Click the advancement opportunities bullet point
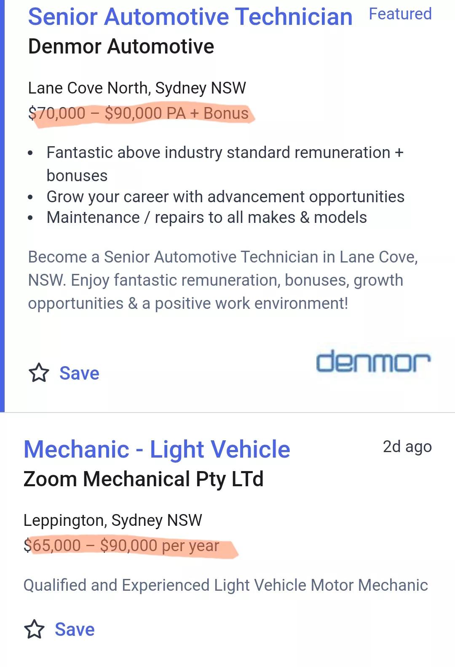This screenshot has height=667, width=455. point(225,196)
